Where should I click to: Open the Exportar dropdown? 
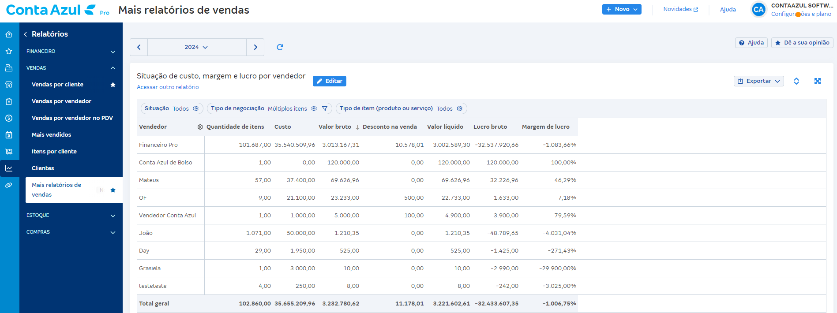click(759, 81)
